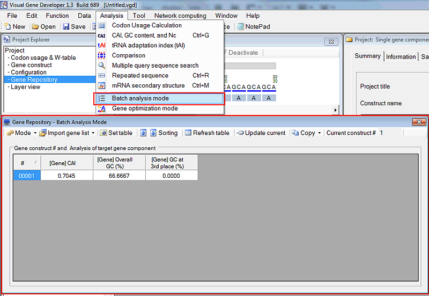Screen dimensions: 429x296
Task: Expand the Mode dropdown arrow
Action: pyautogui.click(x=35, y=133)
